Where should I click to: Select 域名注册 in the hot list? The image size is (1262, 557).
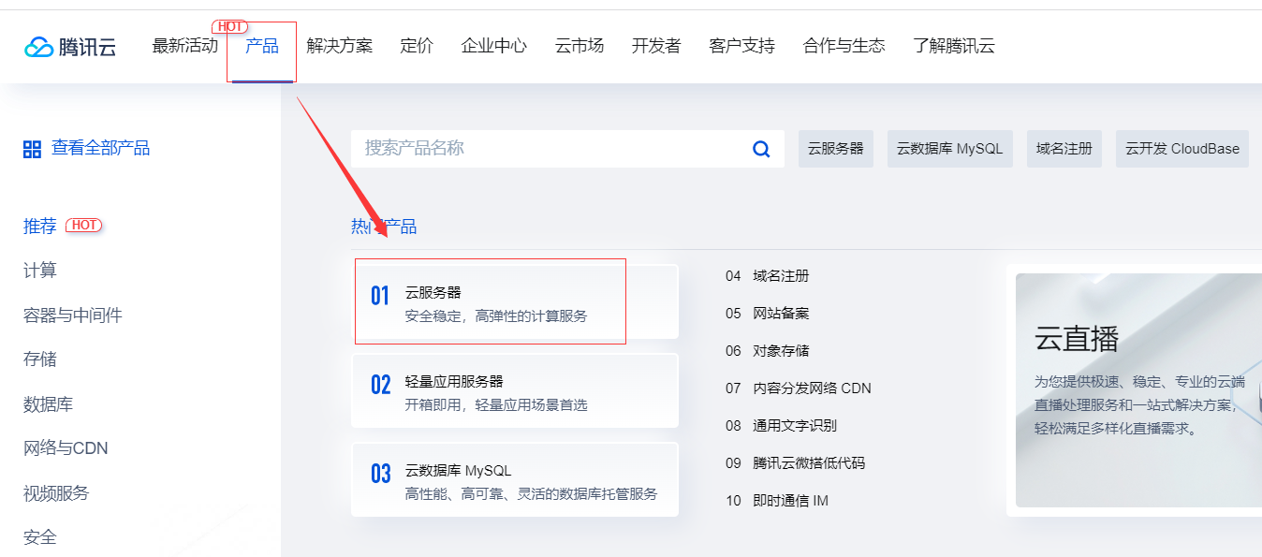[781, 276]
